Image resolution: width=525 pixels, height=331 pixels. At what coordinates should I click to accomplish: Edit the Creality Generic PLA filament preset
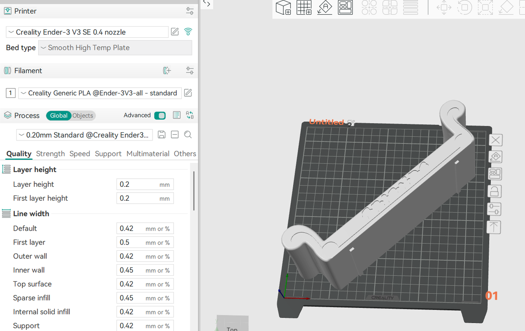pyautogui.click(x=188, y=93)
